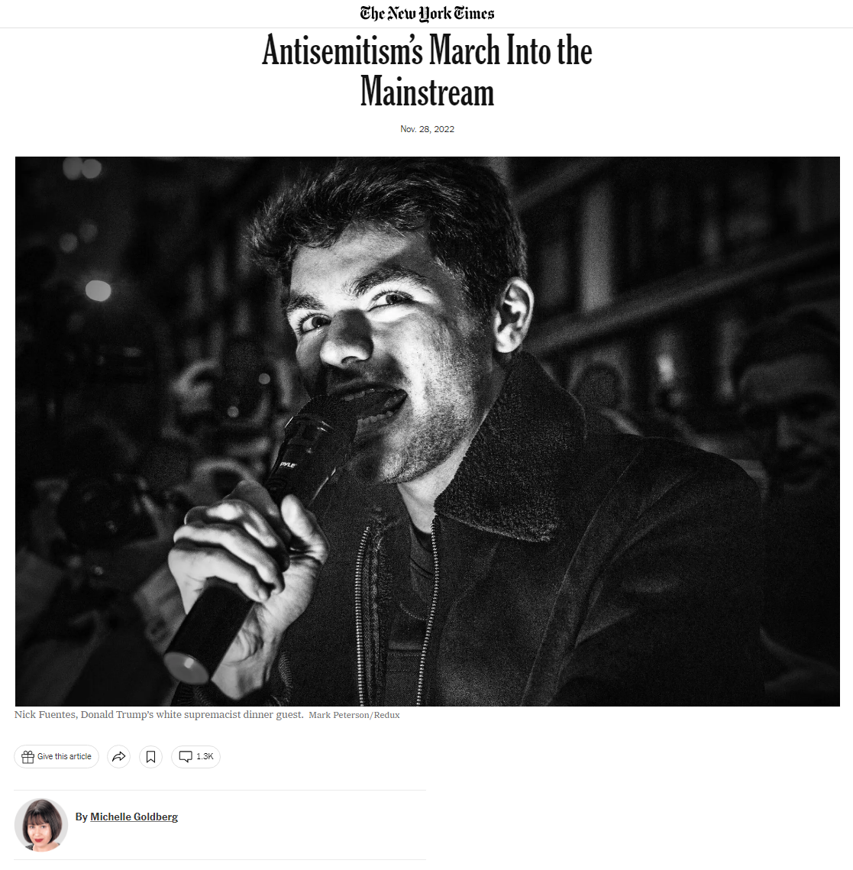Click the "Give this article" text label
853x870 pixels.
[x=64, y=756]
